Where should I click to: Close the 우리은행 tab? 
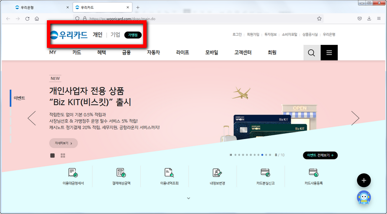click(x=68, y=7)
